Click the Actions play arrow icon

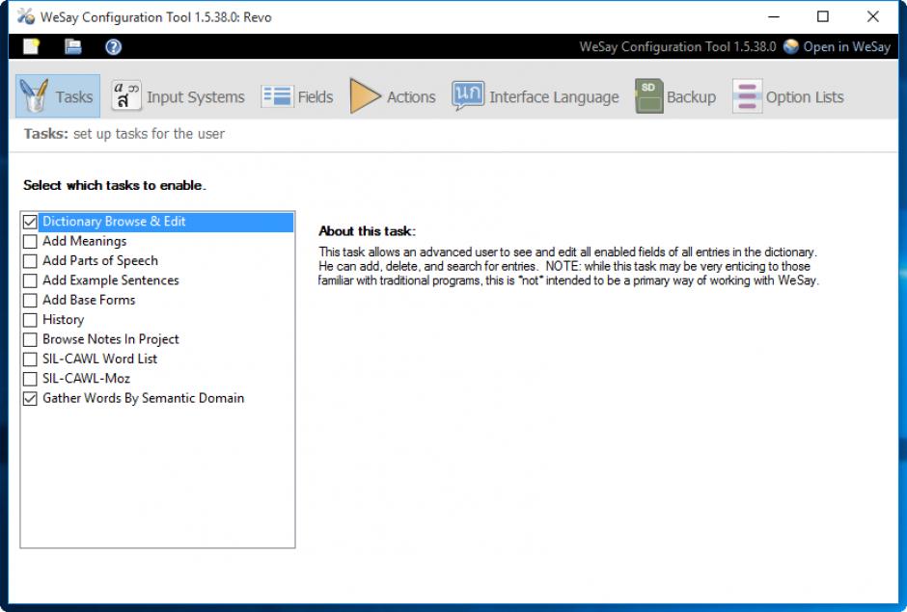(365, 96)
